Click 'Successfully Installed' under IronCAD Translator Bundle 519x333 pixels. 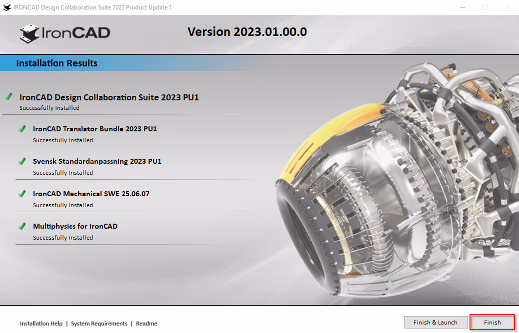tap(63, 140)
